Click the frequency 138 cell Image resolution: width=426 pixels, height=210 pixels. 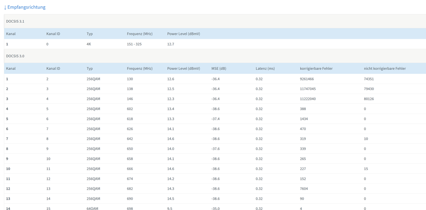tap(130, 89)
